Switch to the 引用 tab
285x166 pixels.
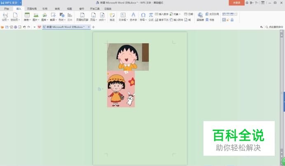click(x=45, y=9)
